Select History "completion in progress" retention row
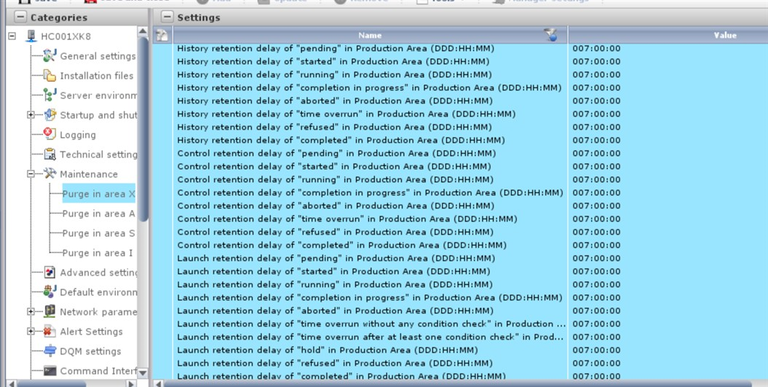768x387 pixels. (x=460, y=87)
